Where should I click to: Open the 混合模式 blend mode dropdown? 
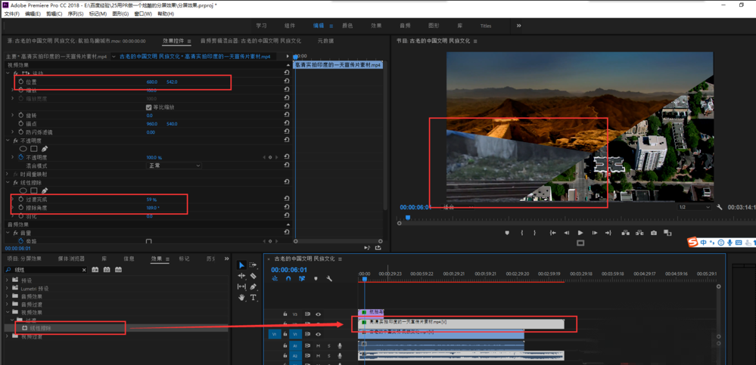click(x=175, y=165)
